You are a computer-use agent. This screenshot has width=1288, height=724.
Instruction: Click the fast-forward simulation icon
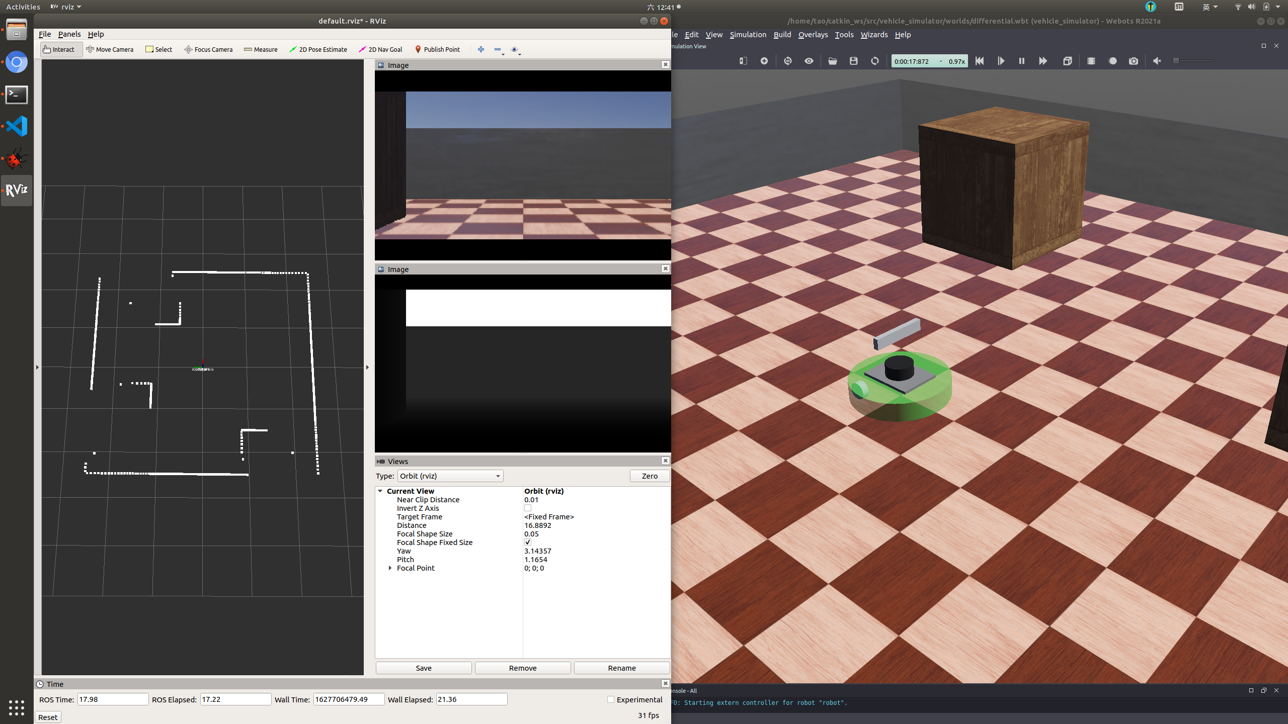point(1043,61)
